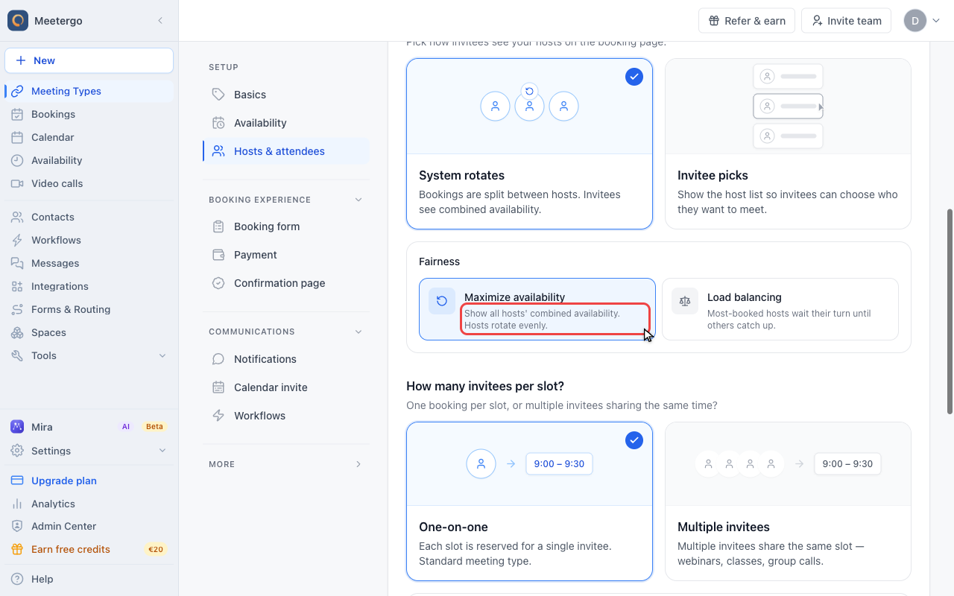Collapse the Booking Experience section
This screenshot has height=596, width=954.
358,200
